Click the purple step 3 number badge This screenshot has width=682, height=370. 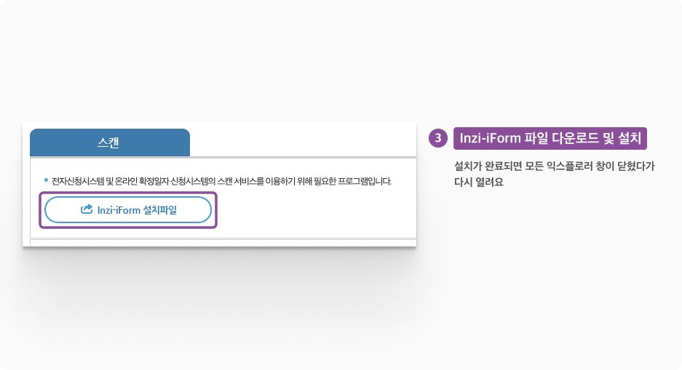point(437,137)
